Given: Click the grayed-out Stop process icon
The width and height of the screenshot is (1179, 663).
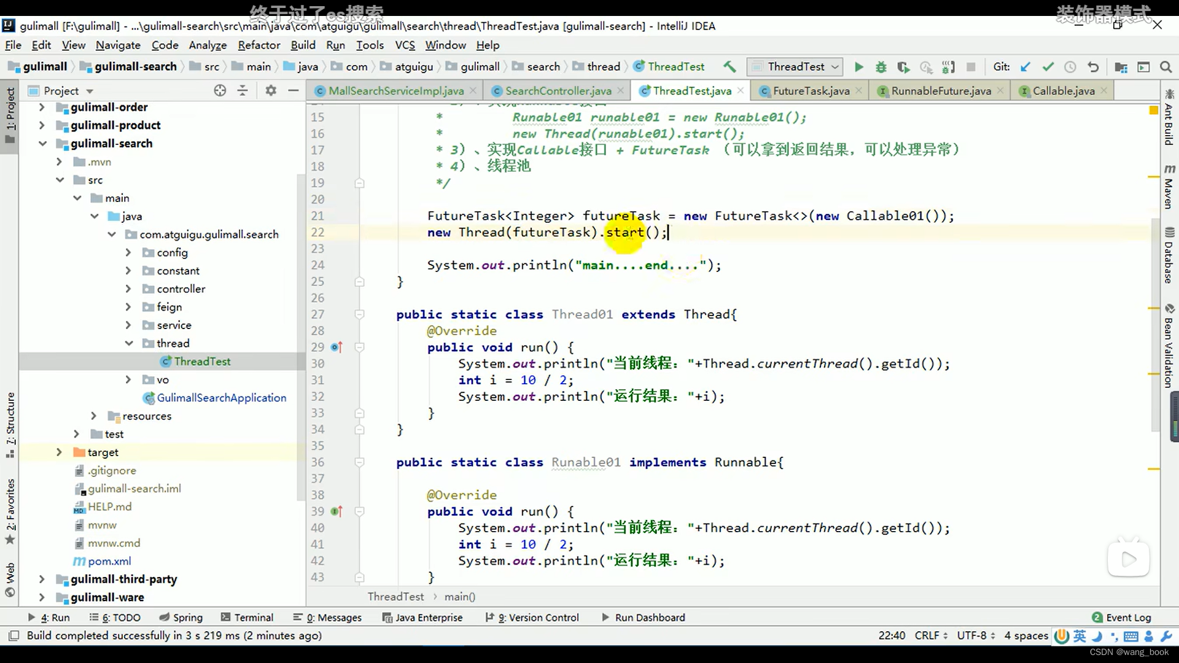Looking at the screenshot, I should coord(971,67).
